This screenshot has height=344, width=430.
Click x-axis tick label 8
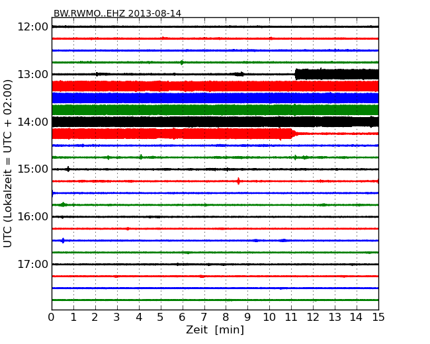tap(226, 318)
